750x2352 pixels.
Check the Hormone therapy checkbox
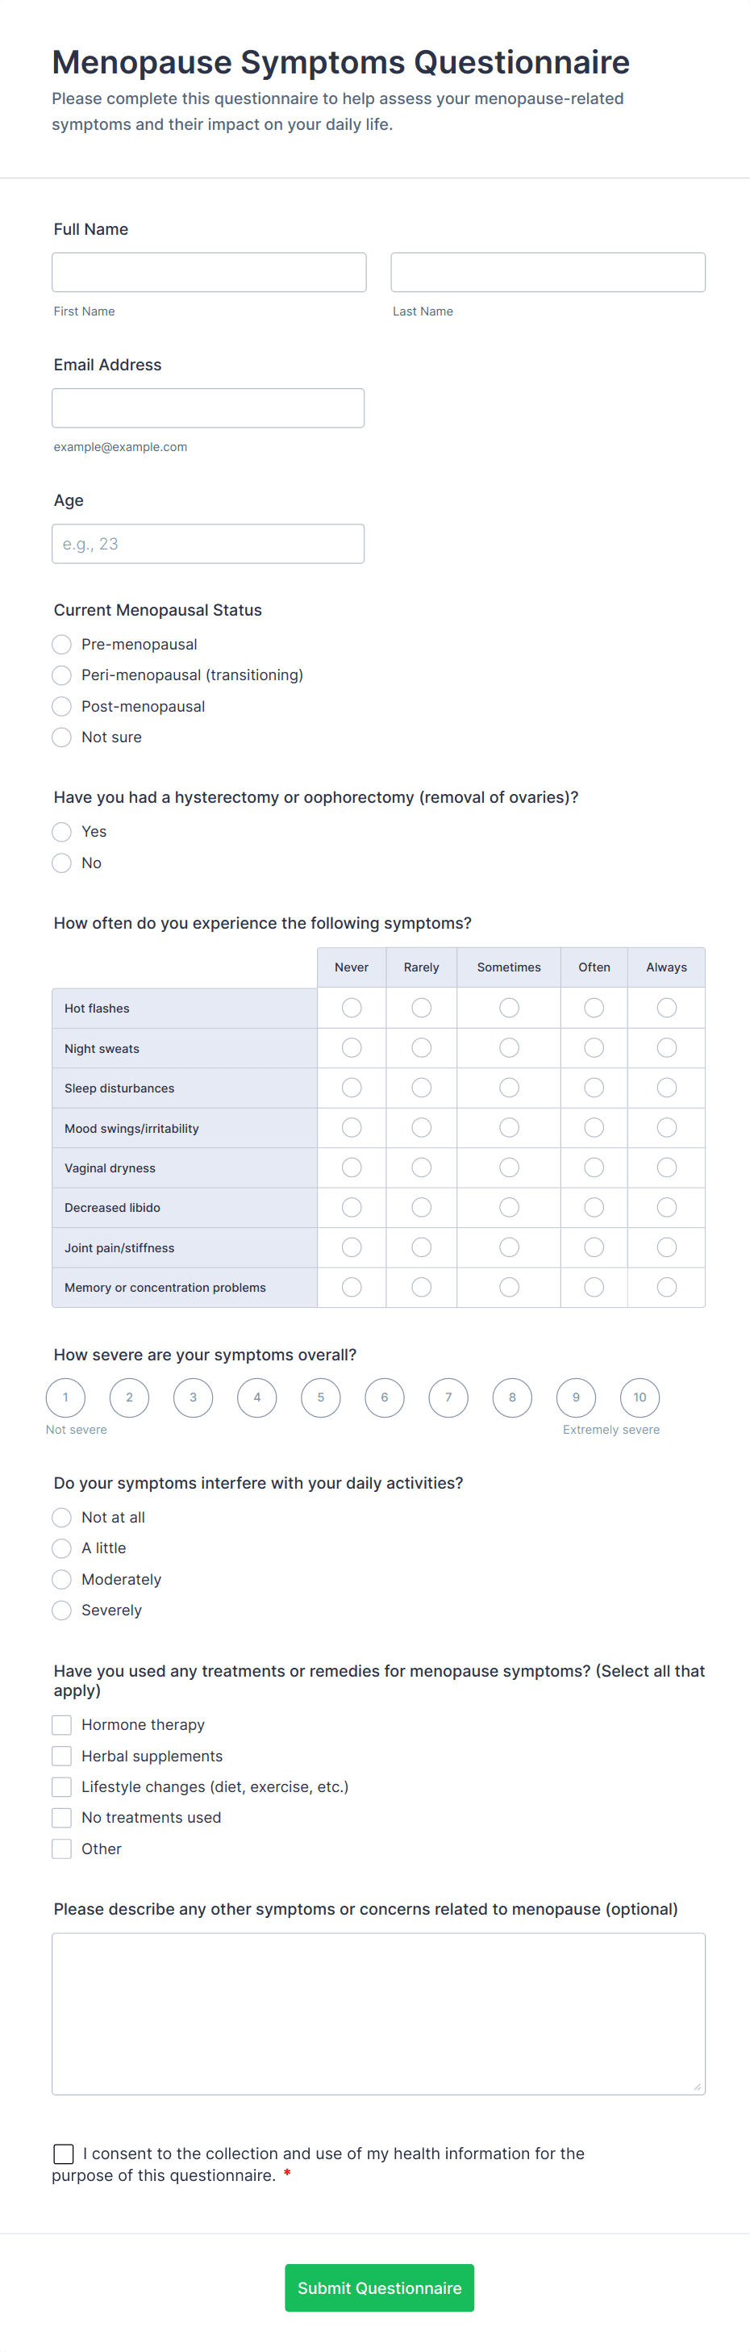pos(62,1725)
